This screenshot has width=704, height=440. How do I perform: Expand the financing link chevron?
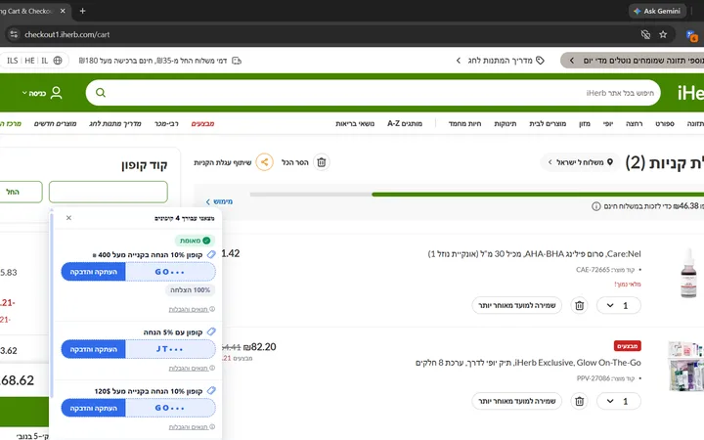[x=207, y=202]
